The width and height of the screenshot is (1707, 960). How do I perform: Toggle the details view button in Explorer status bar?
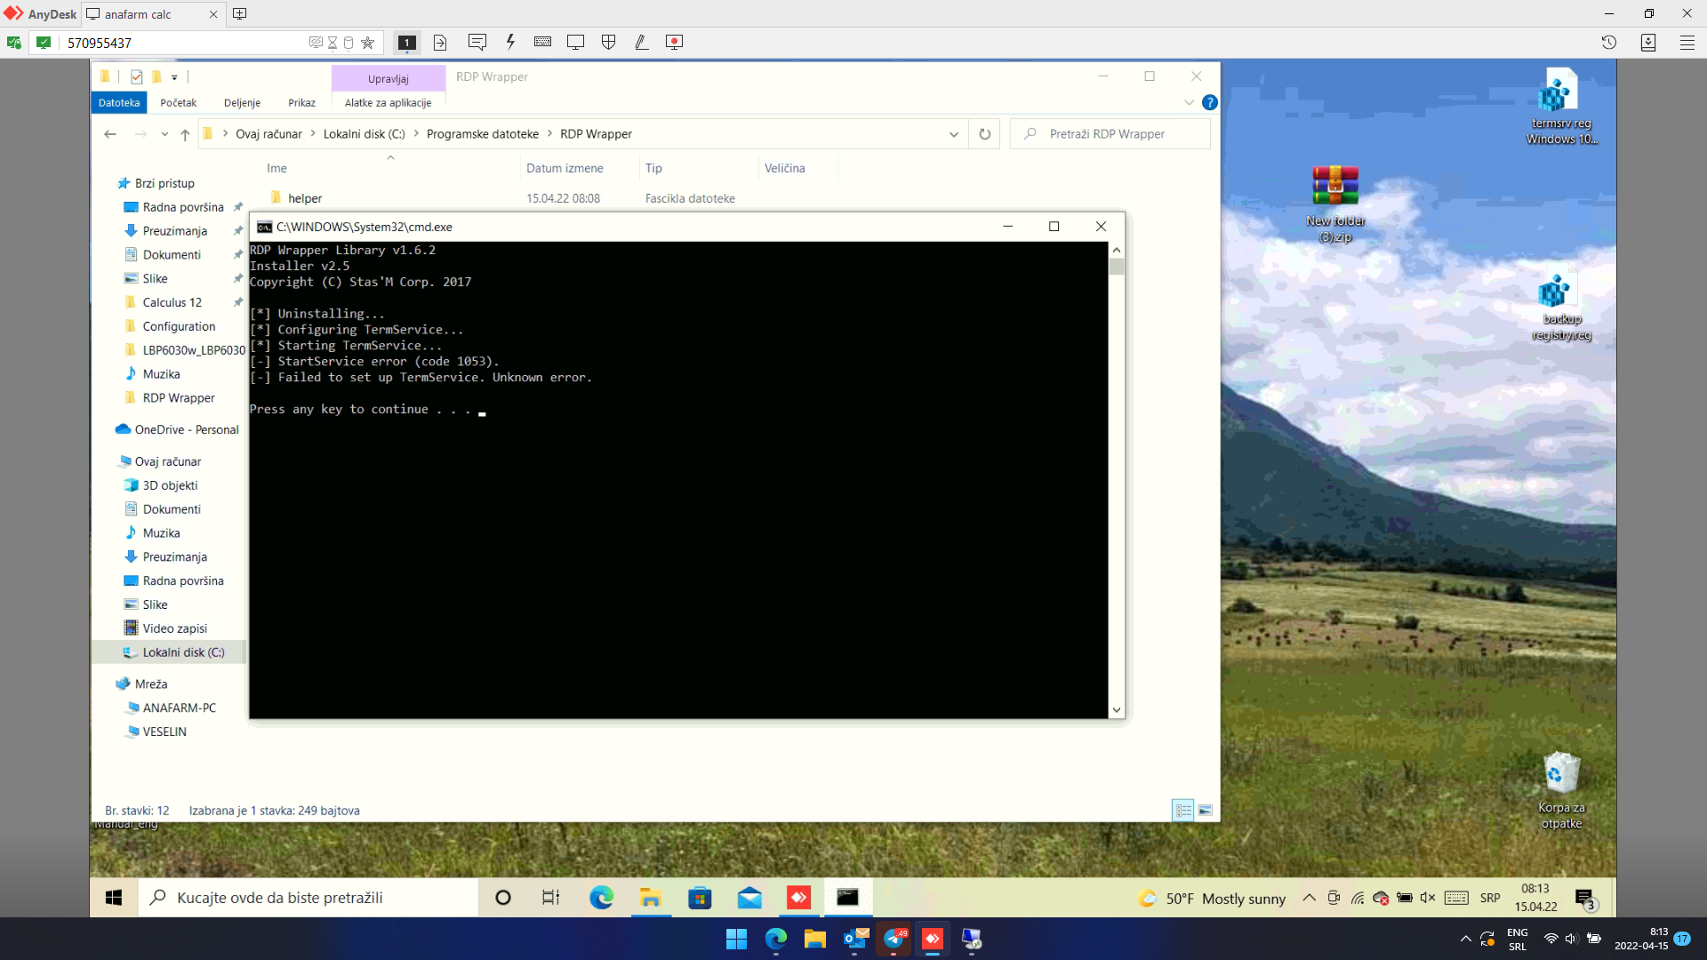tap(1182, 810)
